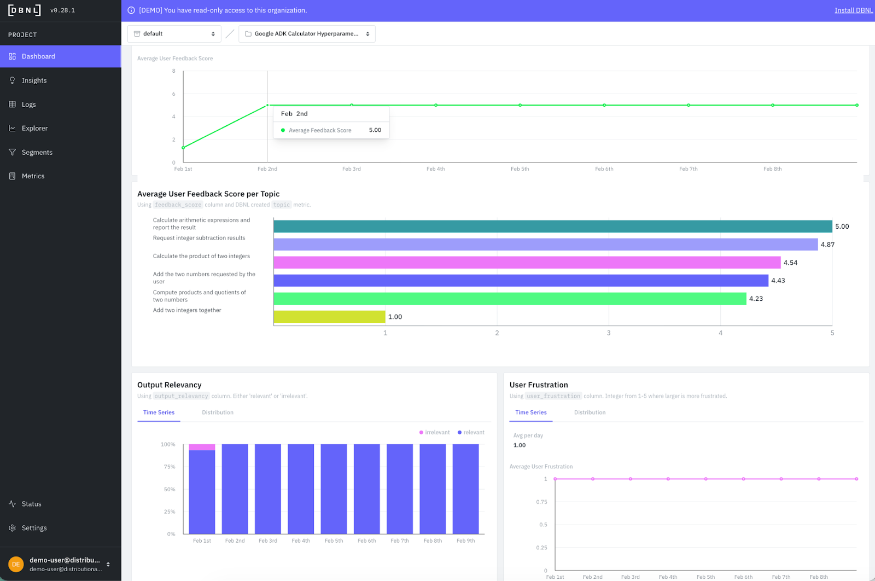
Task: Open Explorer from sidebar
Action: pyautogui.click(x=60, y=128)
